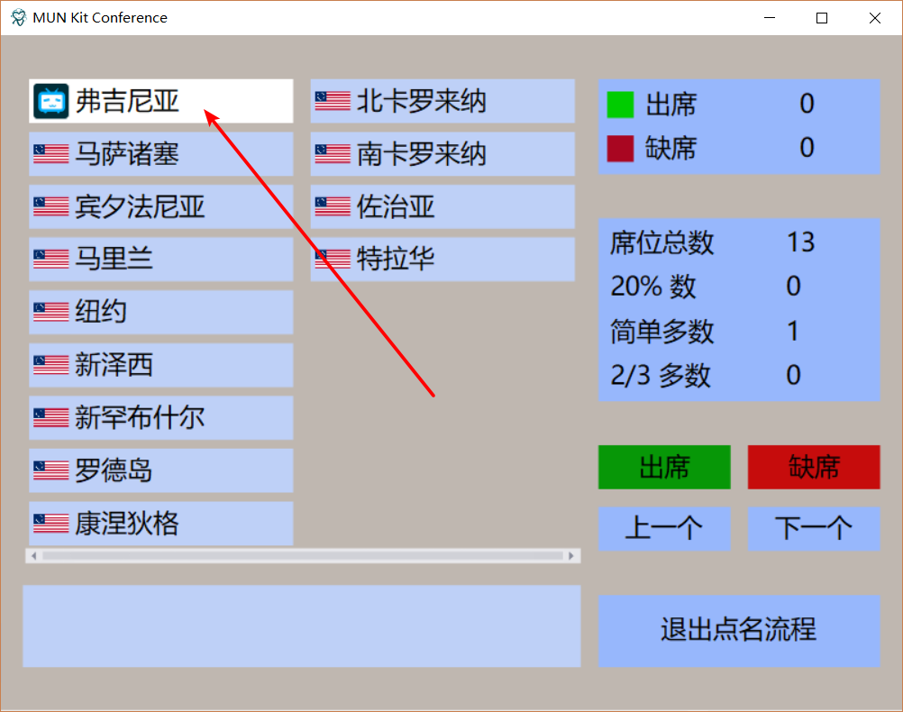This screenshot has width=903, height=712.
Task: Click the flag icon beside 特拉华
Action: point(333,259)
